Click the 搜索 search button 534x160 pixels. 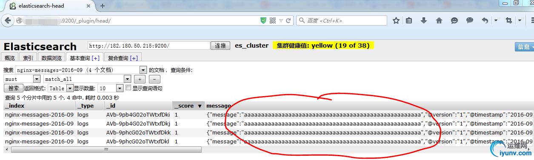(x=14, y=88)
